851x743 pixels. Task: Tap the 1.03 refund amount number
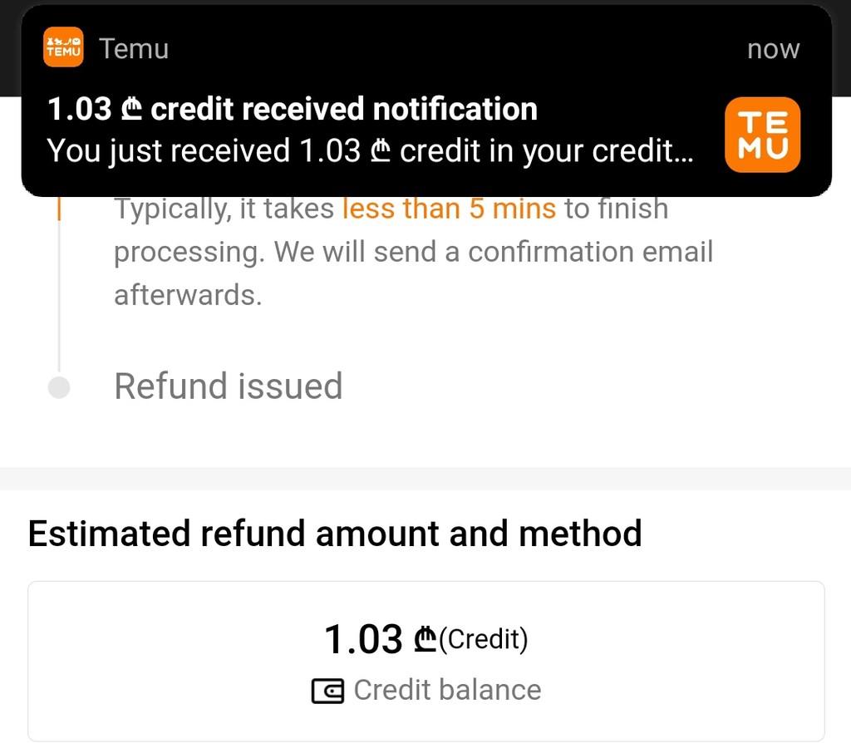pos(363,640)
